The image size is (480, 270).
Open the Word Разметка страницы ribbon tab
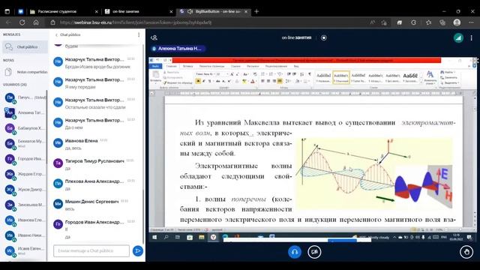pos(211,66)
